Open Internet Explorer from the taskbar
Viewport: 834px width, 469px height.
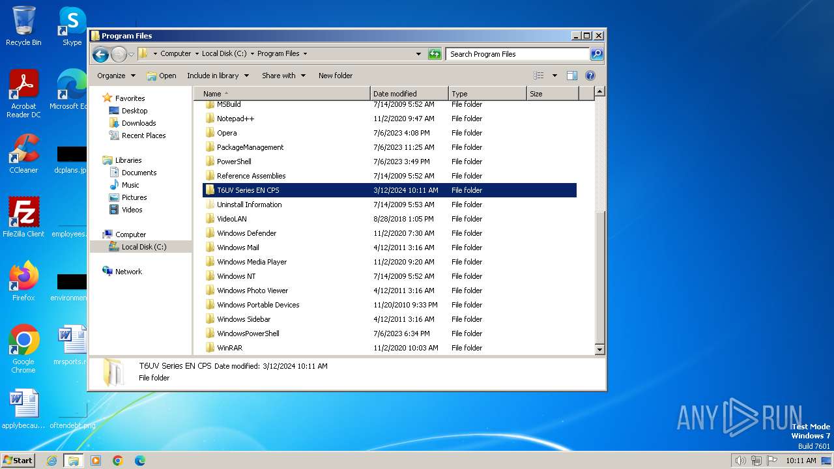click(x=52, y=461)
